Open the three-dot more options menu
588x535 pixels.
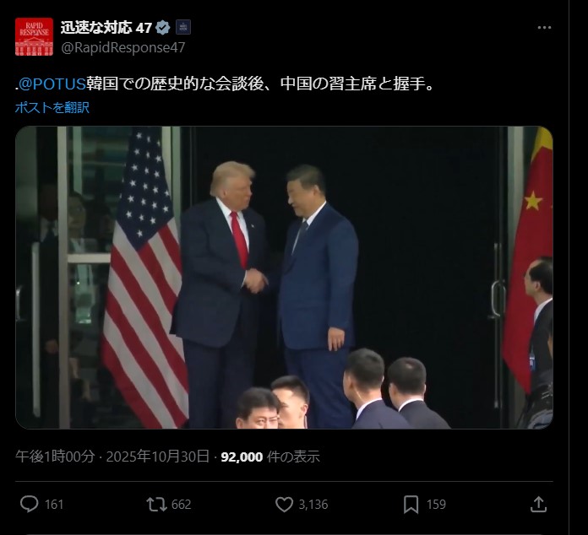pyautogui.click(x=544, y=27)
